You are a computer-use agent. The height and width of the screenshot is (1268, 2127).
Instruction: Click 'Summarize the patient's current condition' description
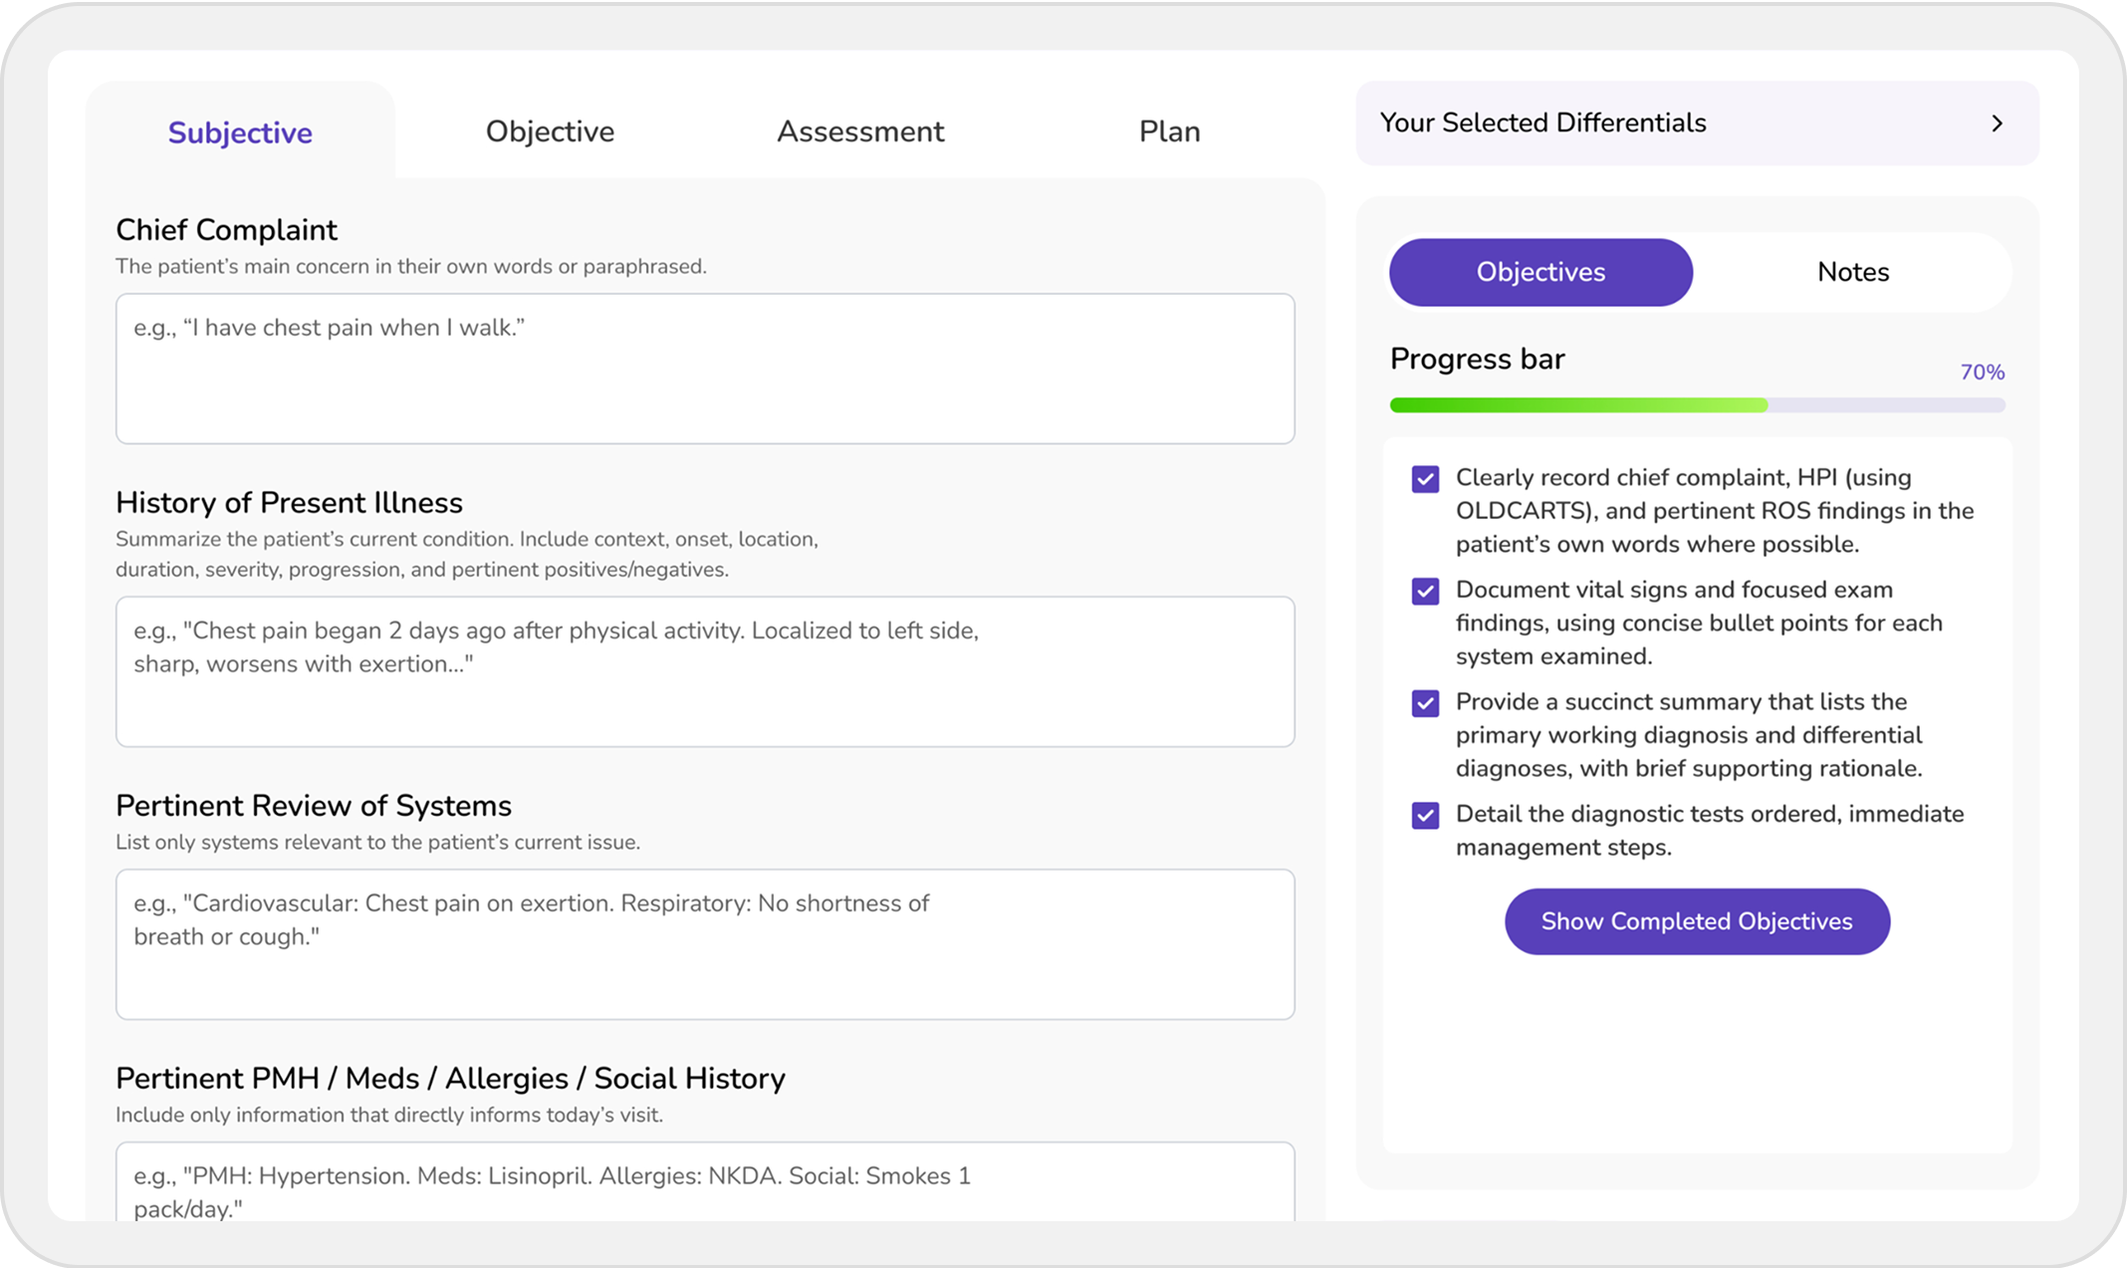(466, 555)
